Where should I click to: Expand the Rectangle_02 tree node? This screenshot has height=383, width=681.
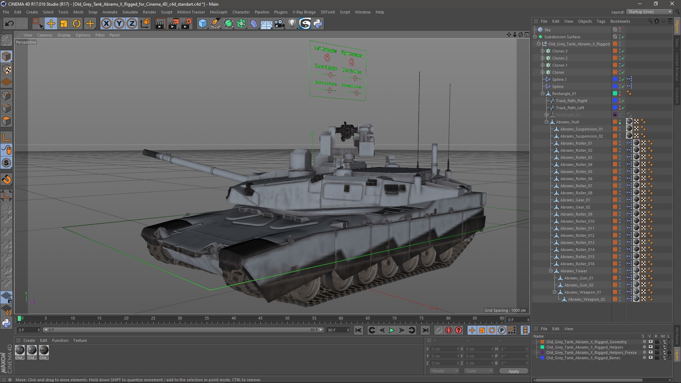(x=547, y=115)
